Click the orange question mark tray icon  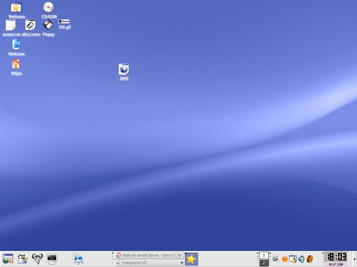click(284, 259)
